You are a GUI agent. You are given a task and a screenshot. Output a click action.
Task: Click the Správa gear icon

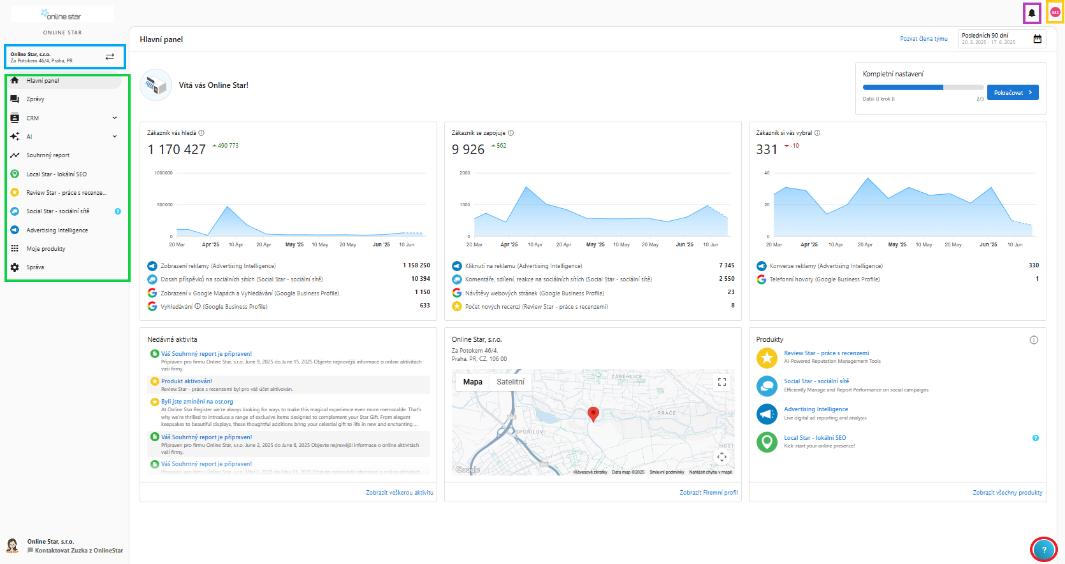tap(15, 267)
